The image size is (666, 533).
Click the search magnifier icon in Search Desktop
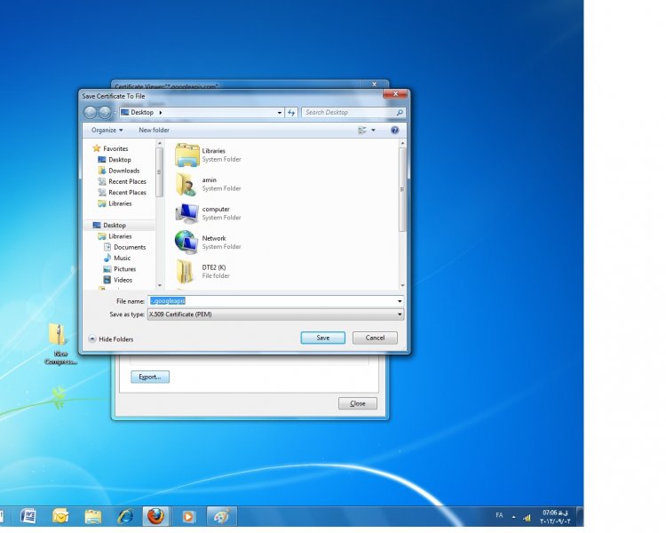coord(400,113)
